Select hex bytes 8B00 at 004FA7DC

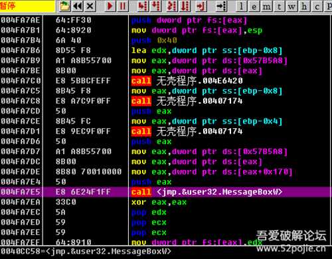coord(66,162)
